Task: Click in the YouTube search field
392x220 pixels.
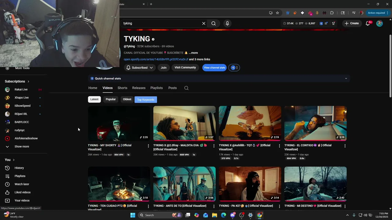Action: tap(162, 23)
